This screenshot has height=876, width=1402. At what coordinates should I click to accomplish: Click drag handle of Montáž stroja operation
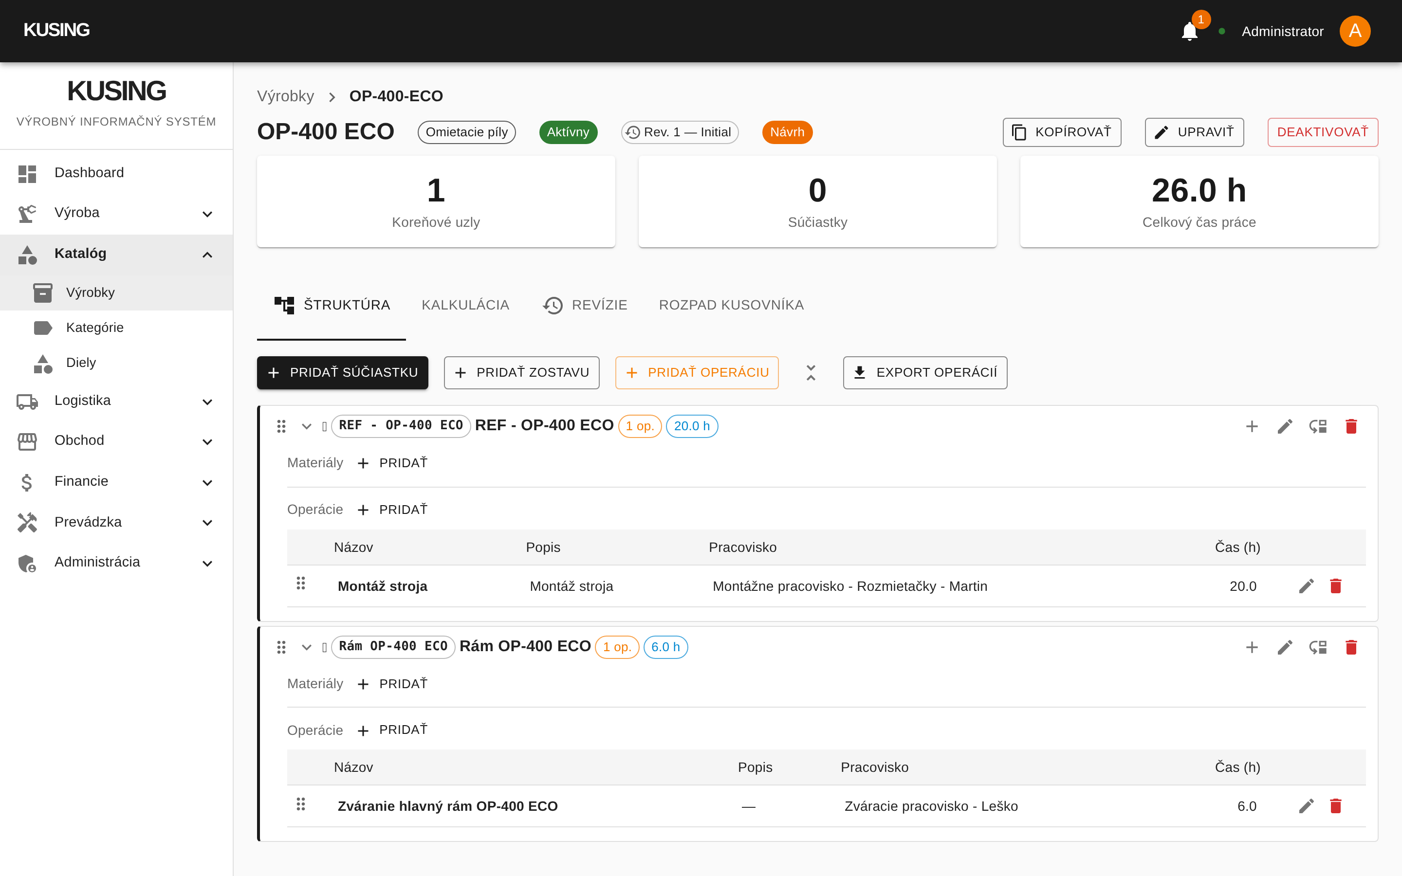tap(301, 584)
